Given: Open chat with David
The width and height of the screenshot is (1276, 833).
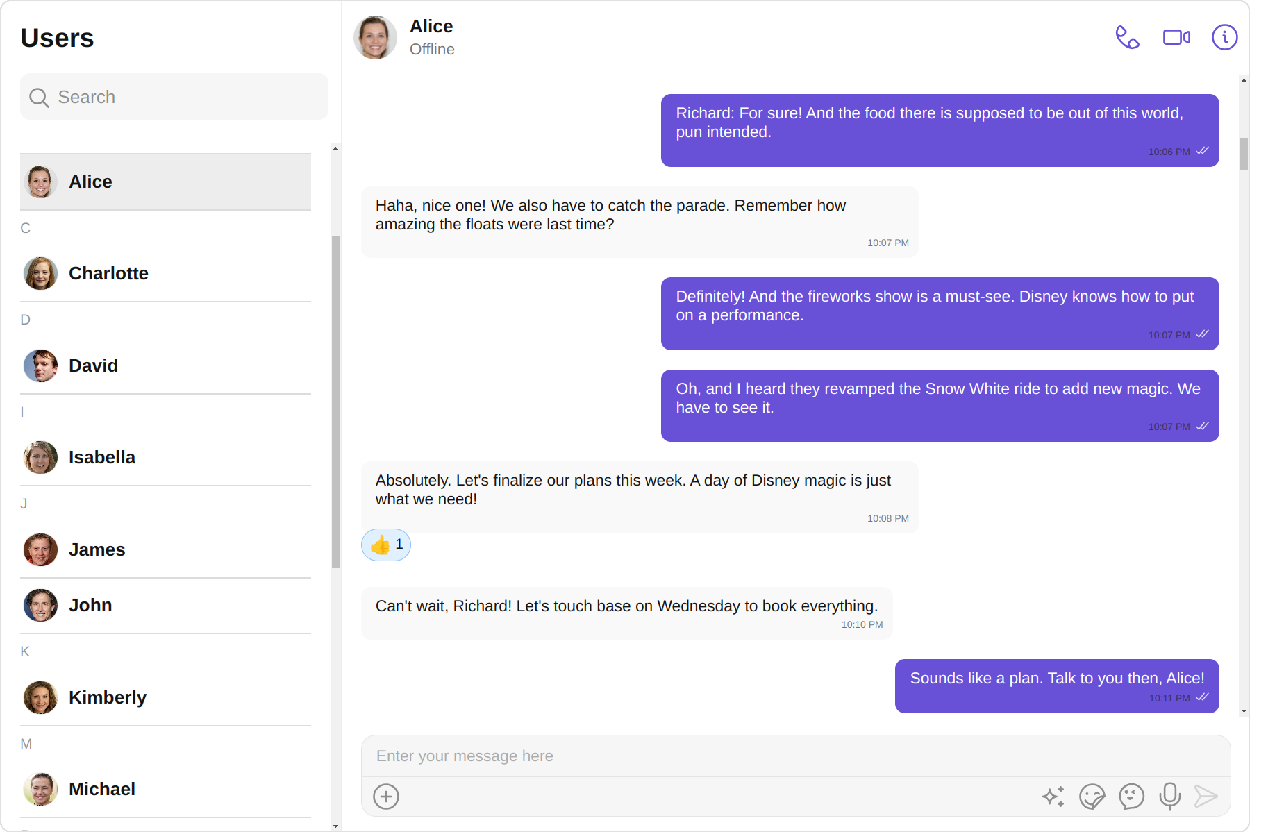Looking at the screenshot, I should pos(165,365).
